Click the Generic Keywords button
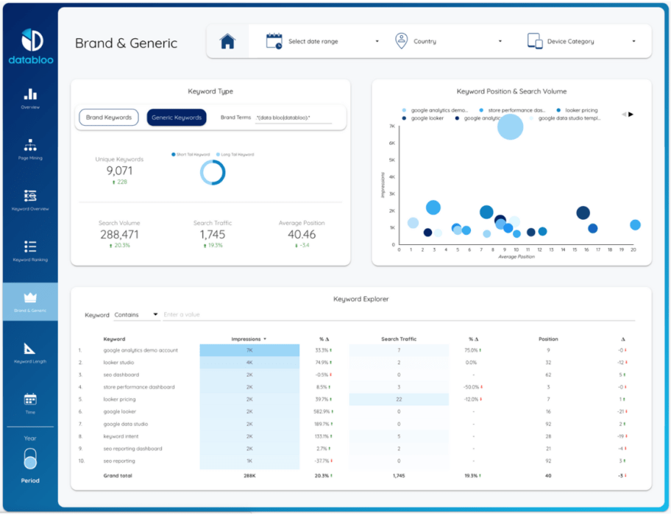The image size is (671, 515). pyautogui.click(x=177, y=117)
